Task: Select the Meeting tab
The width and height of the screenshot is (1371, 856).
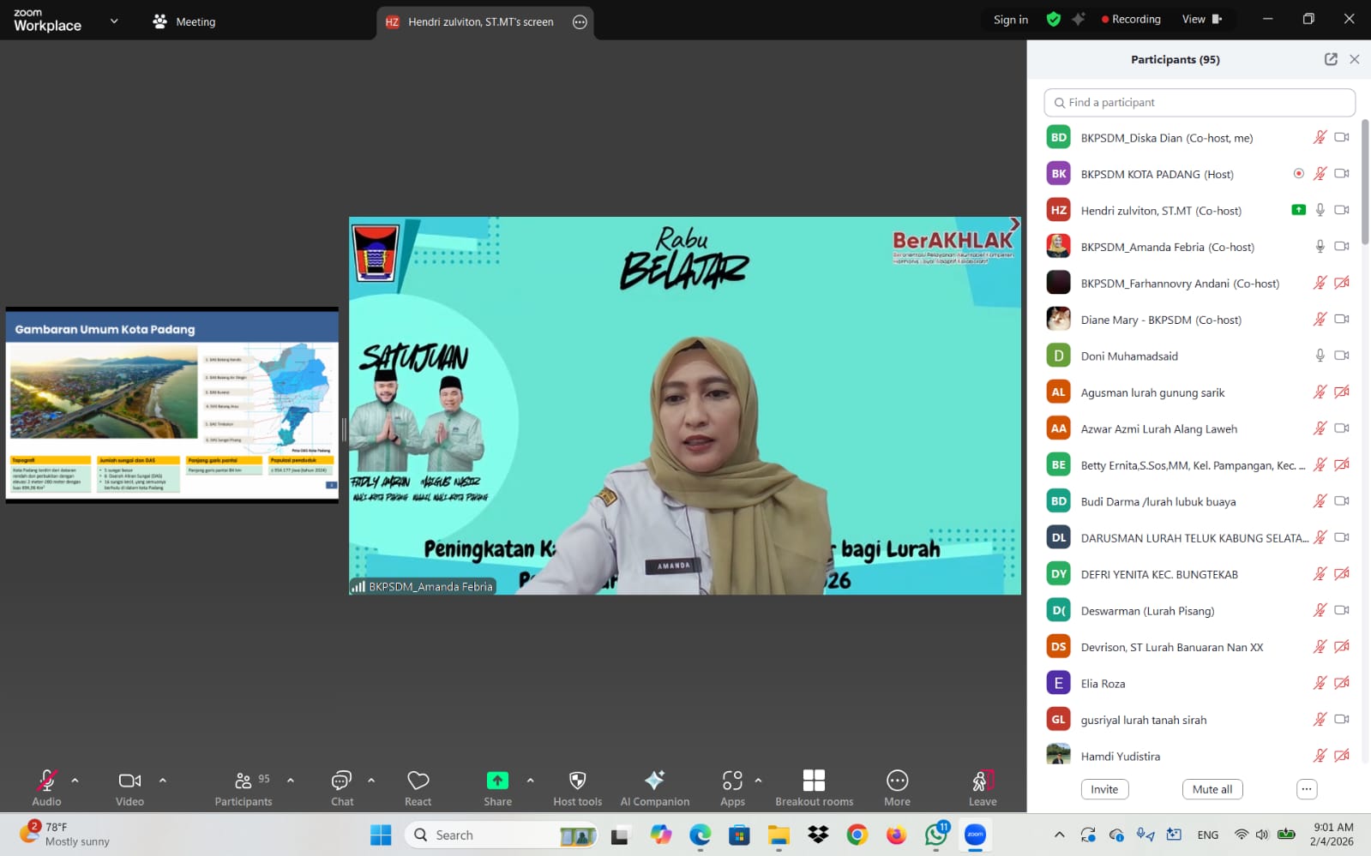Action: pos(183,21)
